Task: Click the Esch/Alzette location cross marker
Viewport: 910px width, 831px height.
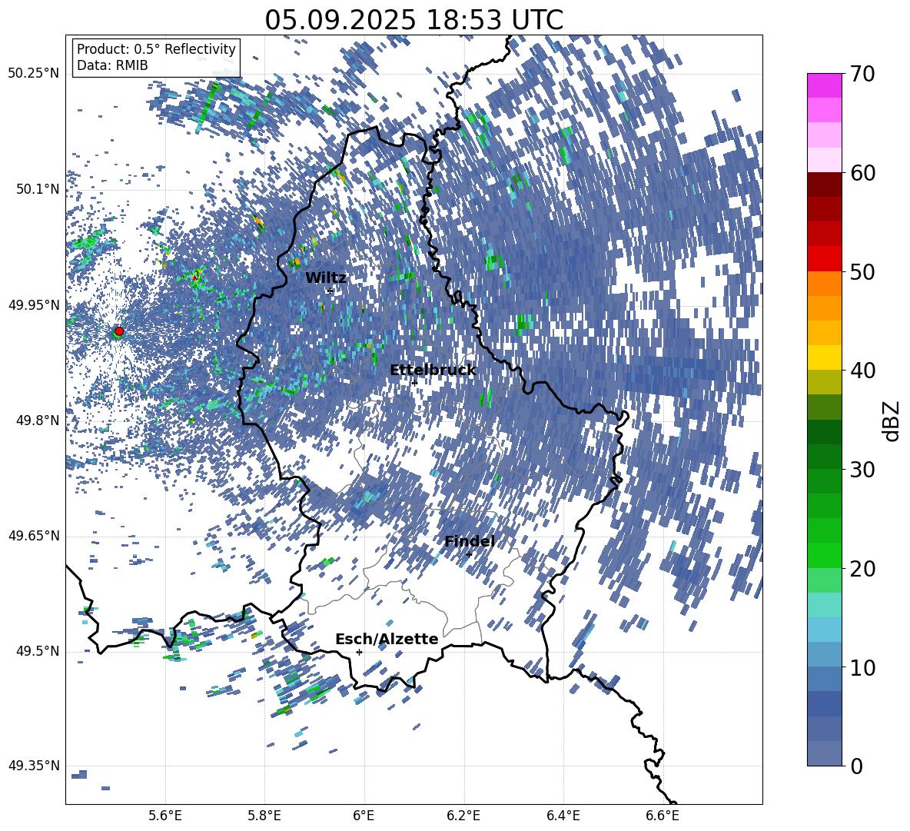Action: pos(359,652)
